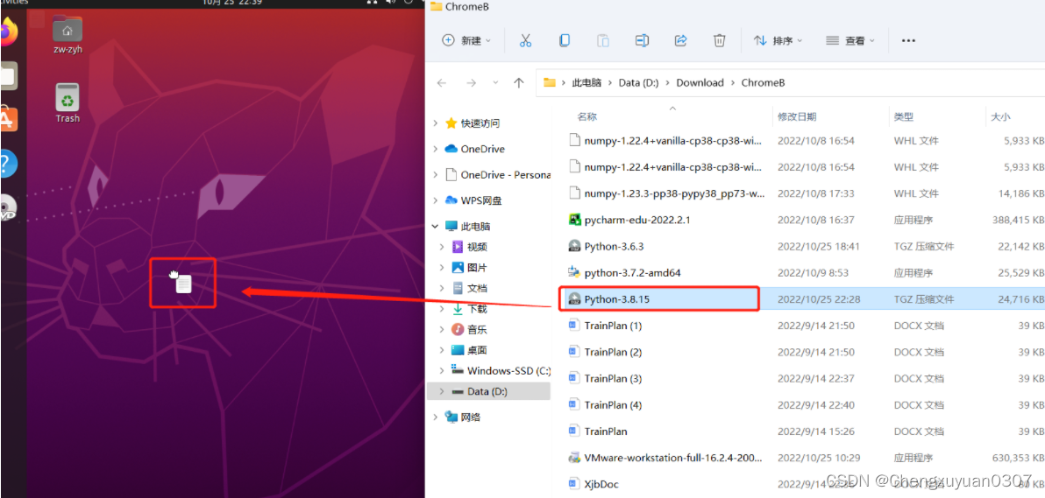This screenshot has width=1045, height=498.
Task: Expand the OneDrive tree node
Action: 436,149
